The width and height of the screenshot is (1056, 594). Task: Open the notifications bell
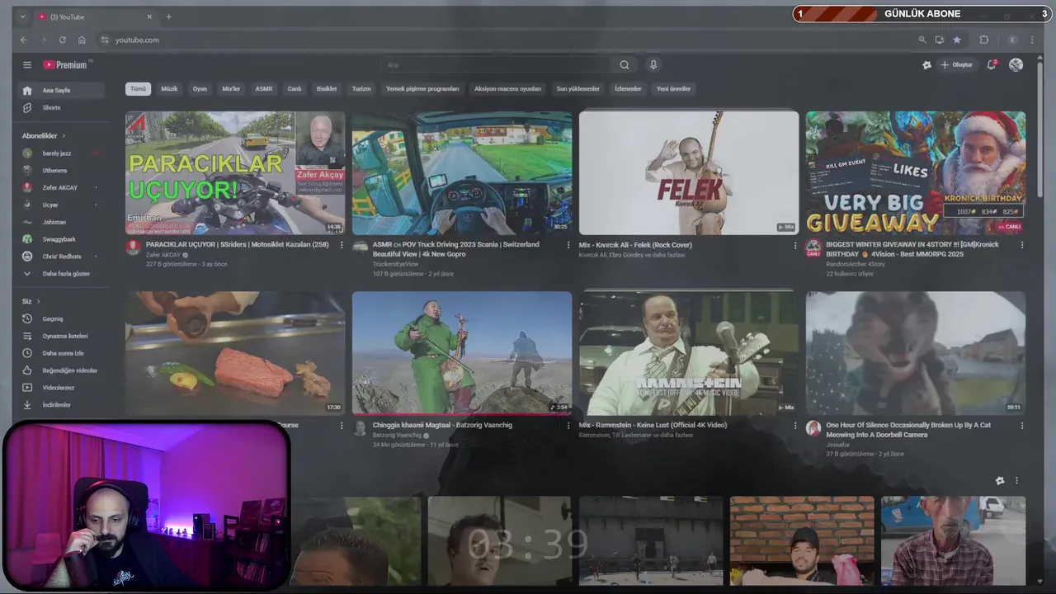(992, 65)
